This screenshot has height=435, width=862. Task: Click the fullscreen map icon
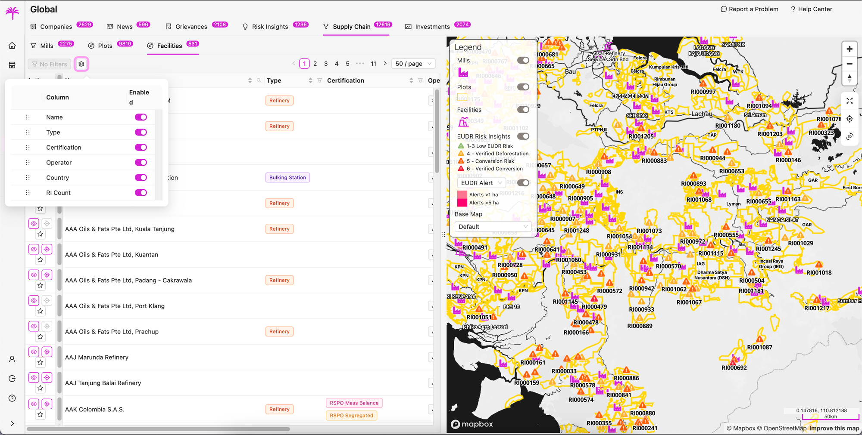pyautogui.click(x=850, y=101)
